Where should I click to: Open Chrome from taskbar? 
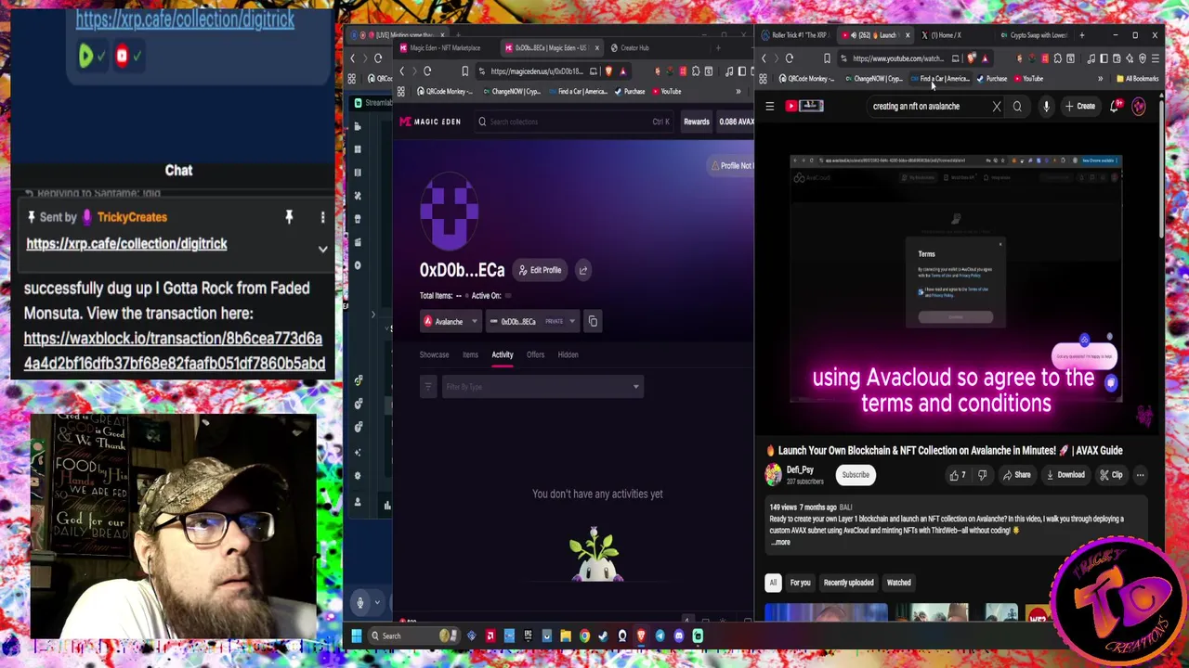tap(584, 636)
